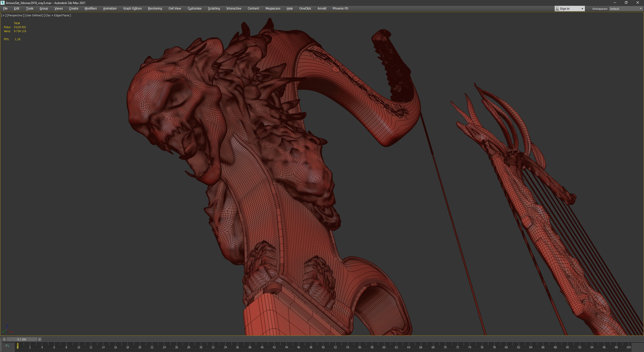
Task: Open the User Defined shading label menu
Action: [34, 15]
